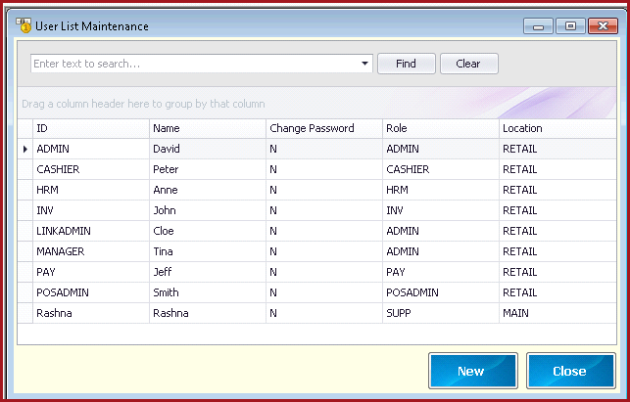Select the Rashna user row
630x402 pixels.
pyautogui.click(x=316, y=313)
